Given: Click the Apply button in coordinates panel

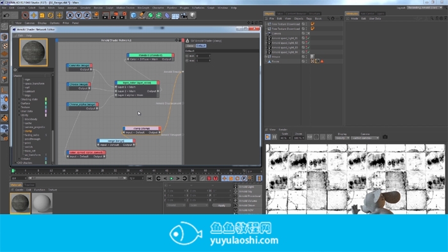Looking at the screenshot, I should tap(221, 205).
